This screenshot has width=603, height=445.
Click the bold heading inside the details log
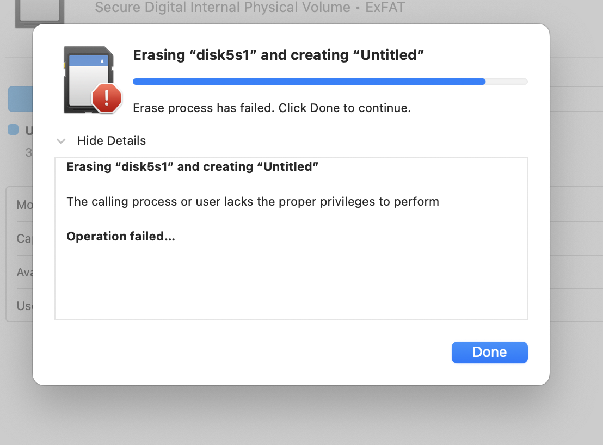pos(192,167)
